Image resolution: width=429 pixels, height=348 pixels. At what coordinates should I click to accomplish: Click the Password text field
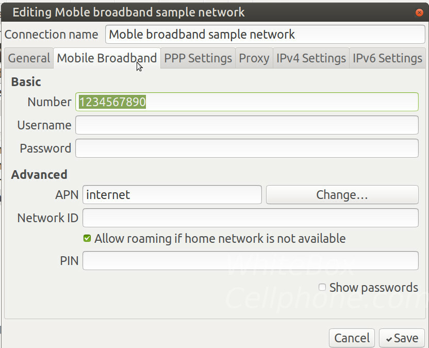click(x=247, y=148)
